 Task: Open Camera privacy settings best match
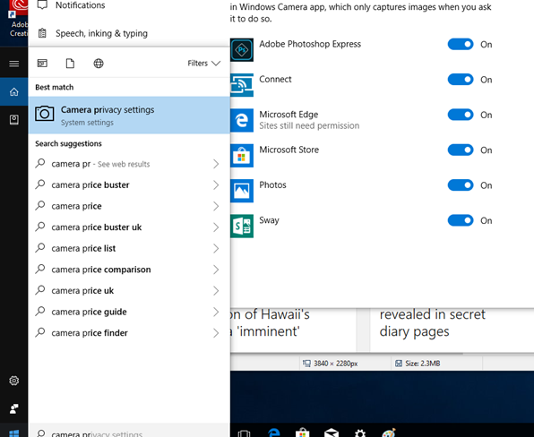(x=129, y=115)
